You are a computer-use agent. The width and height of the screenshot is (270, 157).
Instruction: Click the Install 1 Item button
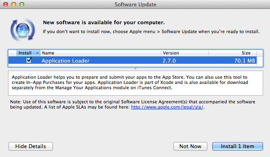pyautogui.click(x=237, y=147)
